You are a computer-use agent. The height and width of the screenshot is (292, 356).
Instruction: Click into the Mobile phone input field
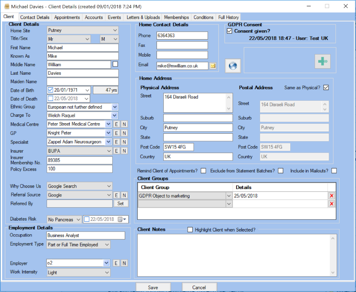(182, 55)
